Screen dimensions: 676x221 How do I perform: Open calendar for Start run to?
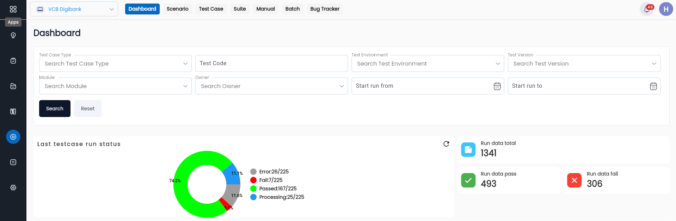coord(653,86)
